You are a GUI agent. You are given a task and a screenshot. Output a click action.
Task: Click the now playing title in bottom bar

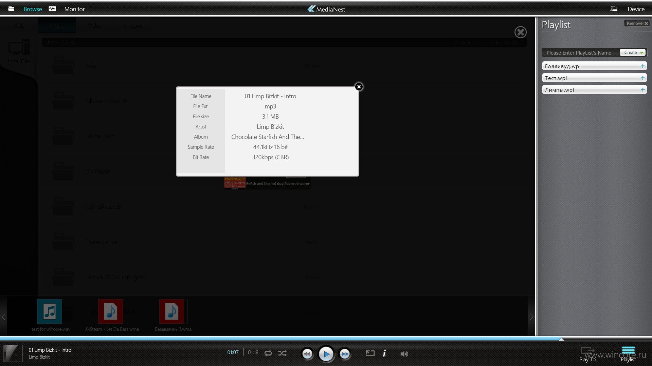click(50, 350)
